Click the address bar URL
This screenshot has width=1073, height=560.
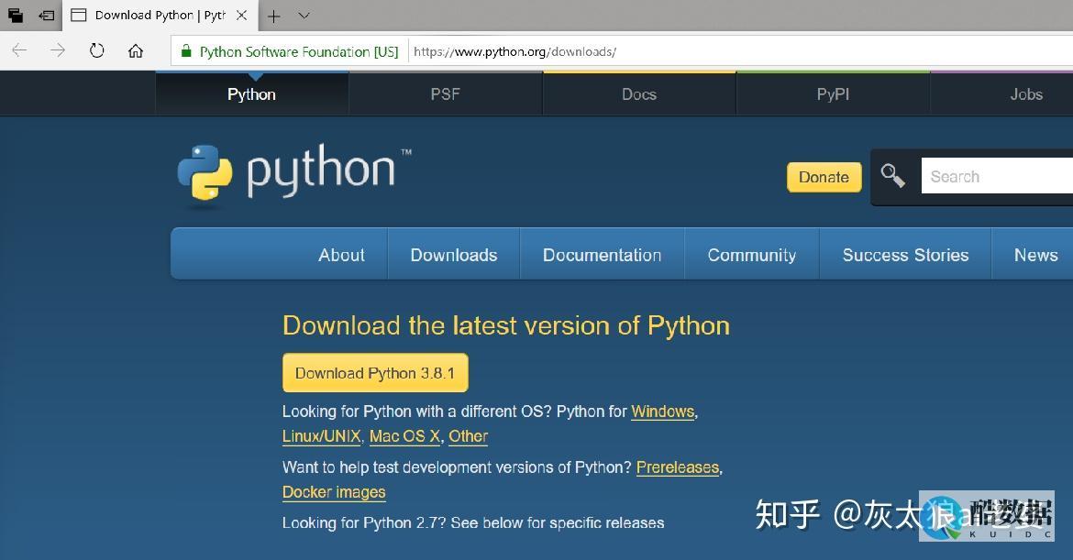[x=514, y=52]
